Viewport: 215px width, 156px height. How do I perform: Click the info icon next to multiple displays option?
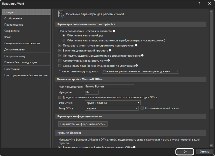point(114,31)
